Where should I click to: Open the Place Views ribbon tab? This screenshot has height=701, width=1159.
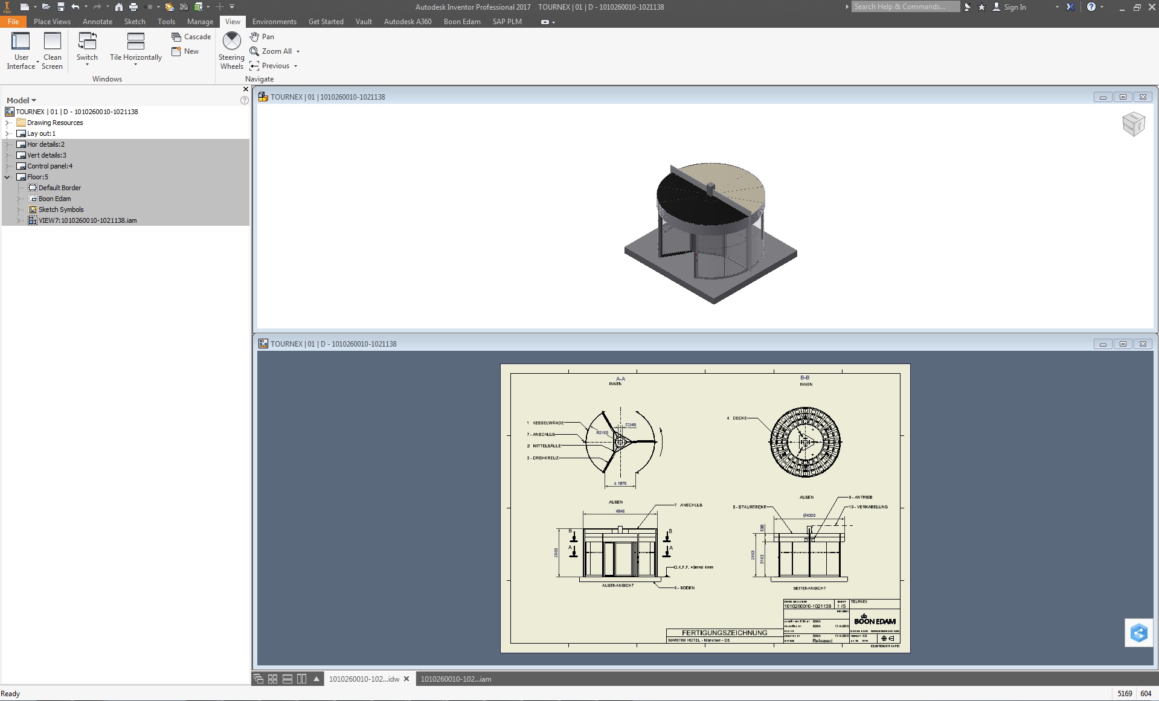click(52, 22)
